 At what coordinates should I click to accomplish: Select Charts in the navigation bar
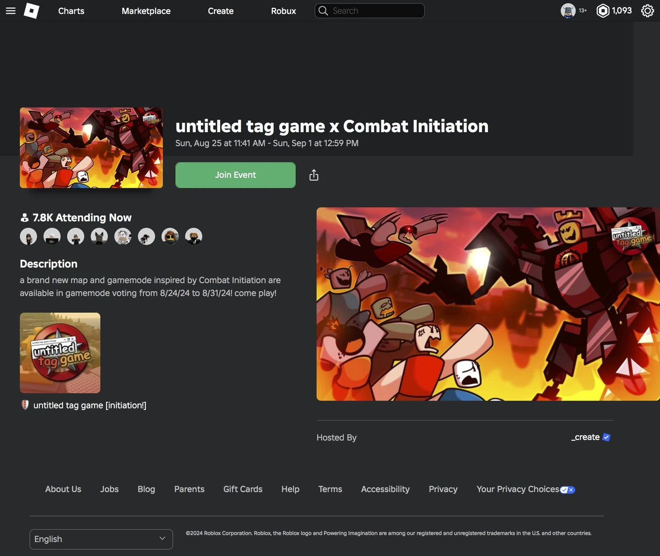(x=71, y=10)
